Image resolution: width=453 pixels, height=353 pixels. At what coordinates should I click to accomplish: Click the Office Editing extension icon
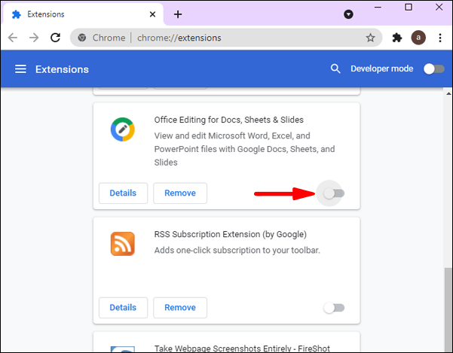click(x=123, y=129)
